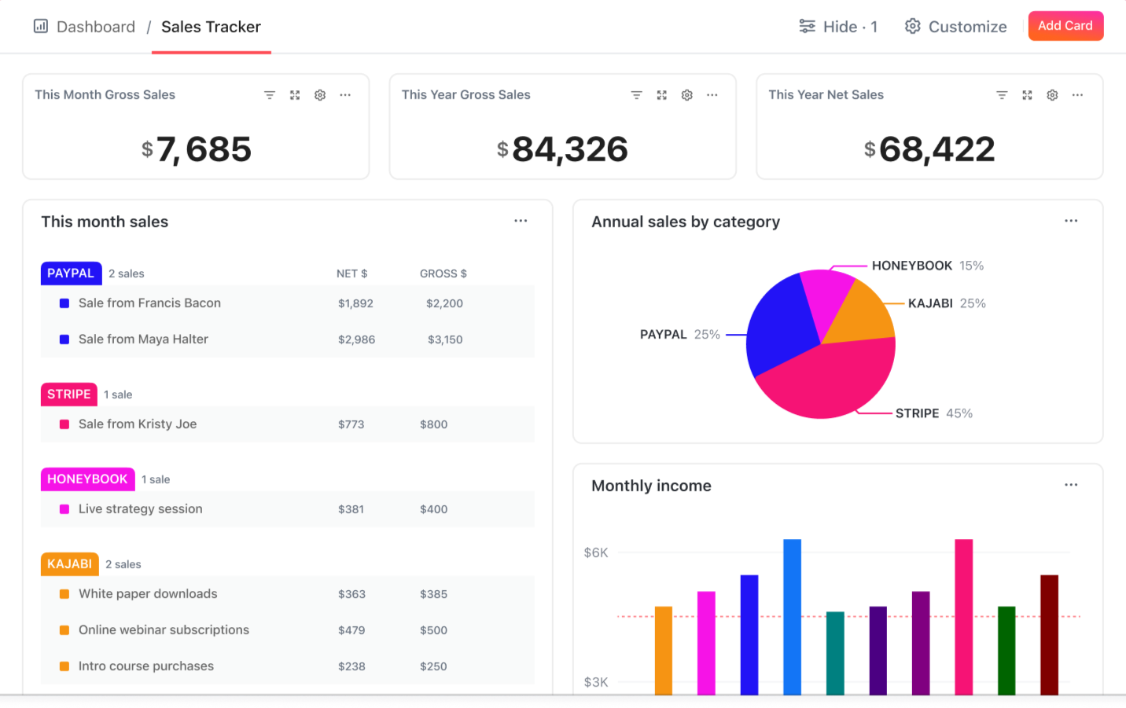The image size is (1126, 708).
Task: Open the ellipsis menu on This month sales card
Action: 521,221
